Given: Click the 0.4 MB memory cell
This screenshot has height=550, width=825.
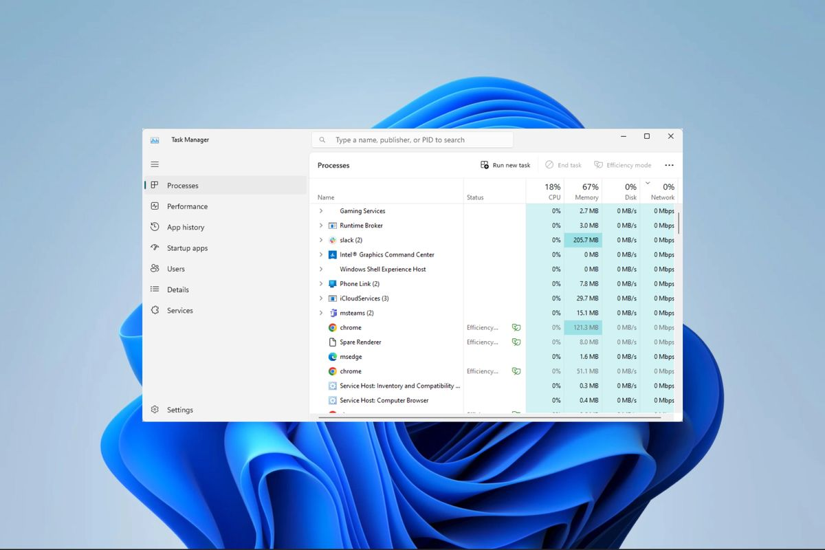Looking at the screenshot, I should [583, 400].
